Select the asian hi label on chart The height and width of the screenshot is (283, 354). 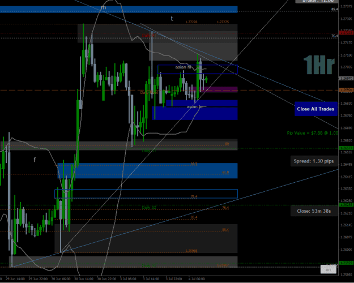point(183,67)
